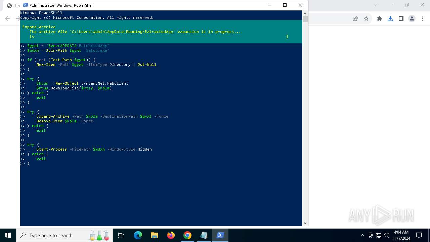This screenshot has width=430, height=242.
Task: Launch Firefox from the taskbar
Action: pos(171,235)
